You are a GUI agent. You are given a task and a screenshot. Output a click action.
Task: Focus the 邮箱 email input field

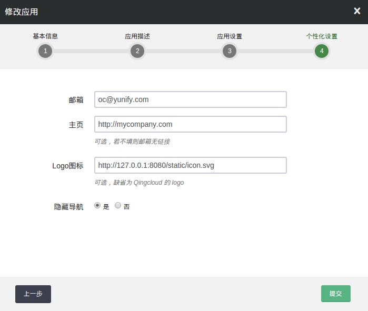[x=190, y=99]
